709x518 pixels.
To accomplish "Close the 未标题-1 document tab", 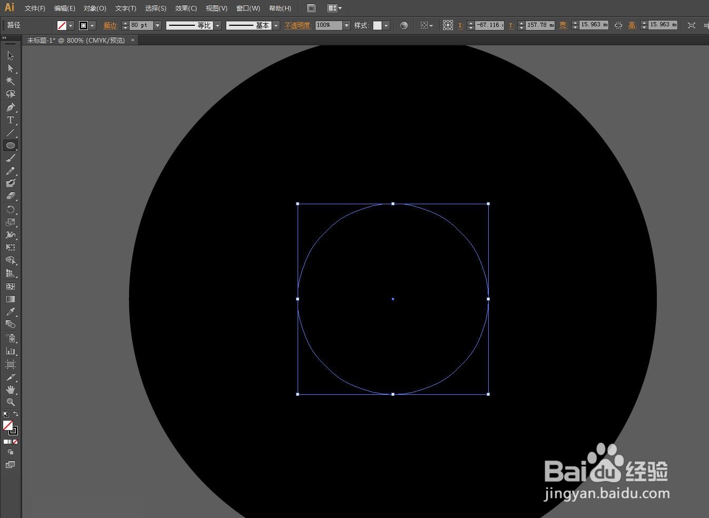I will pos(133,40).
